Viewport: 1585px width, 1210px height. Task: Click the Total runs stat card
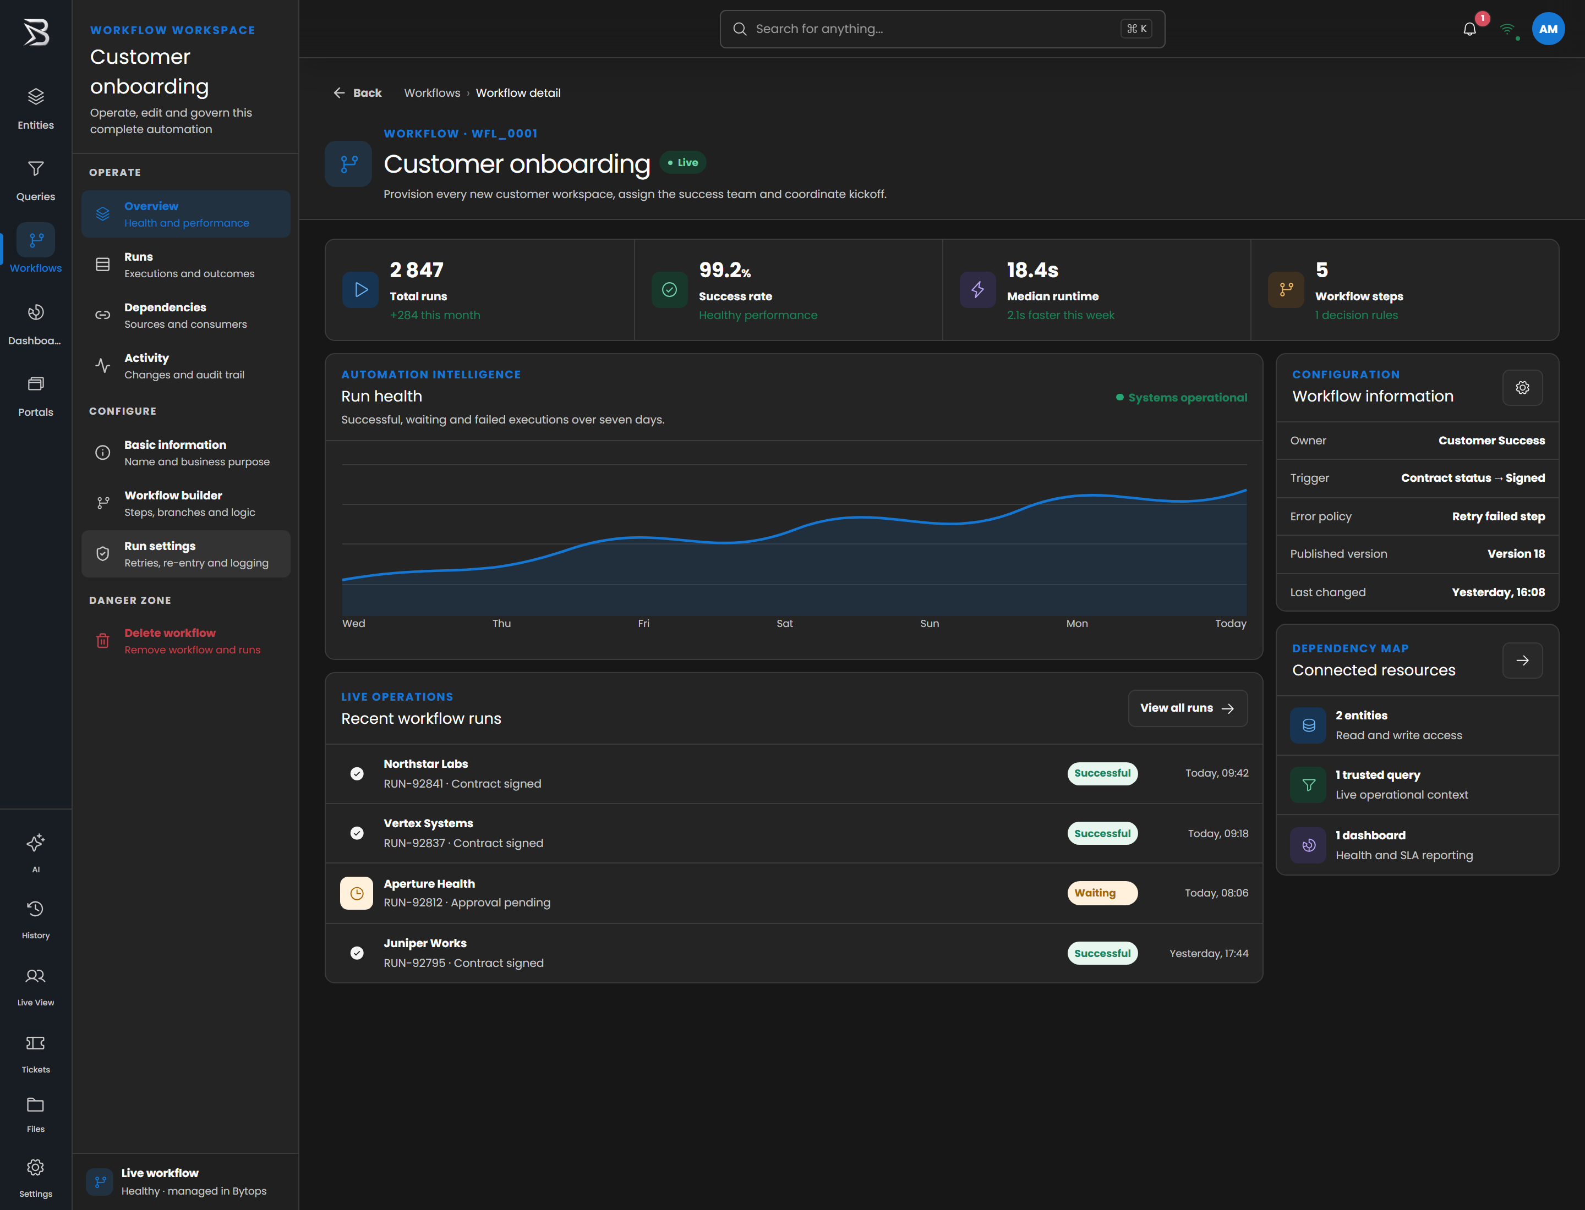point(480,289)
